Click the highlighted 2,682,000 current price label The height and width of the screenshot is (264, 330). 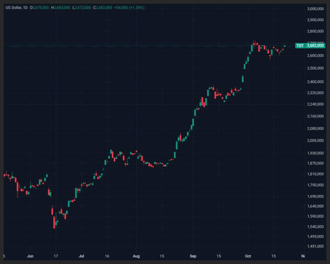pos(315,46)
